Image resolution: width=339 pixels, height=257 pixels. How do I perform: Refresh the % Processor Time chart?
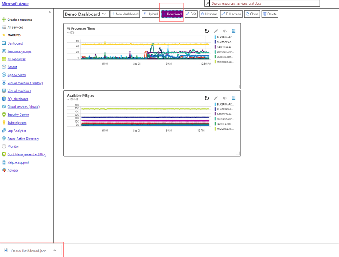pos(206,31)
